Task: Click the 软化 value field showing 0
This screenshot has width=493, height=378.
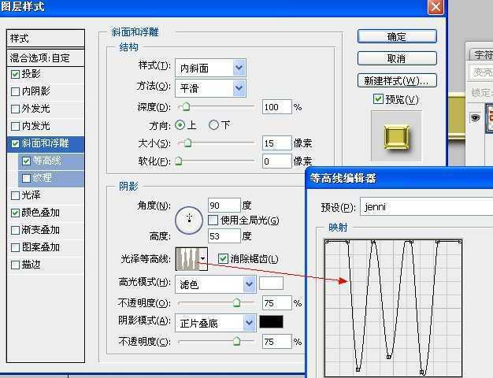Action: (x=276, y=161)
